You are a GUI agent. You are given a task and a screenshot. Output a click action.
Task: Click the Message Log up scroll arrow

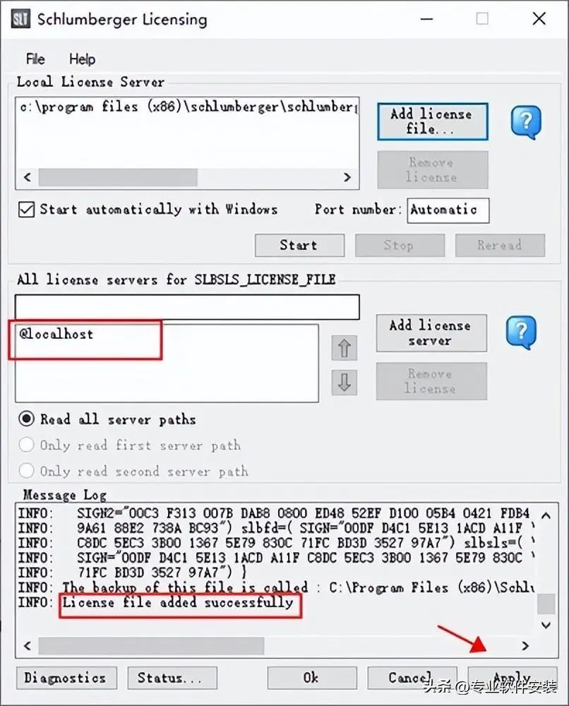point(546,516)
